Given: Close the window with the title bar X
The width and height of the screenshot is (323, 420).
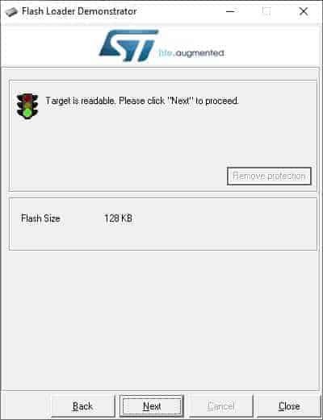Looking at the screenshot, I should [x=304, y=11].
